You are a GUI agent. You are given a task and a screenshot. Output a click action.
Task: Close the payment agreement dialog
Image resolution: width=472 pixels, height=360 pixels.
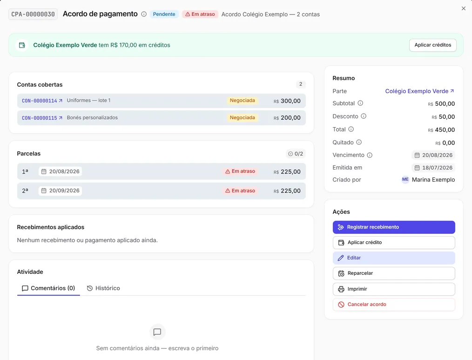click(464, 8)
